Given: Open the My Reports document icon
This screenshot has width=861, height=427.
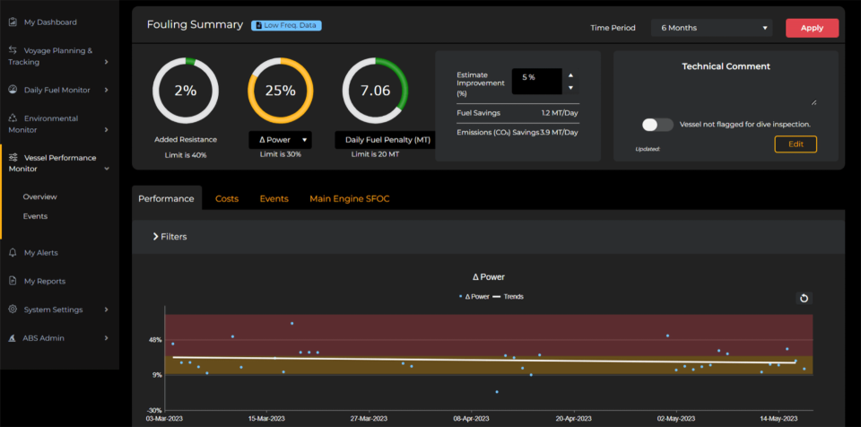Looking at the screenshot, I should (13, 281).
